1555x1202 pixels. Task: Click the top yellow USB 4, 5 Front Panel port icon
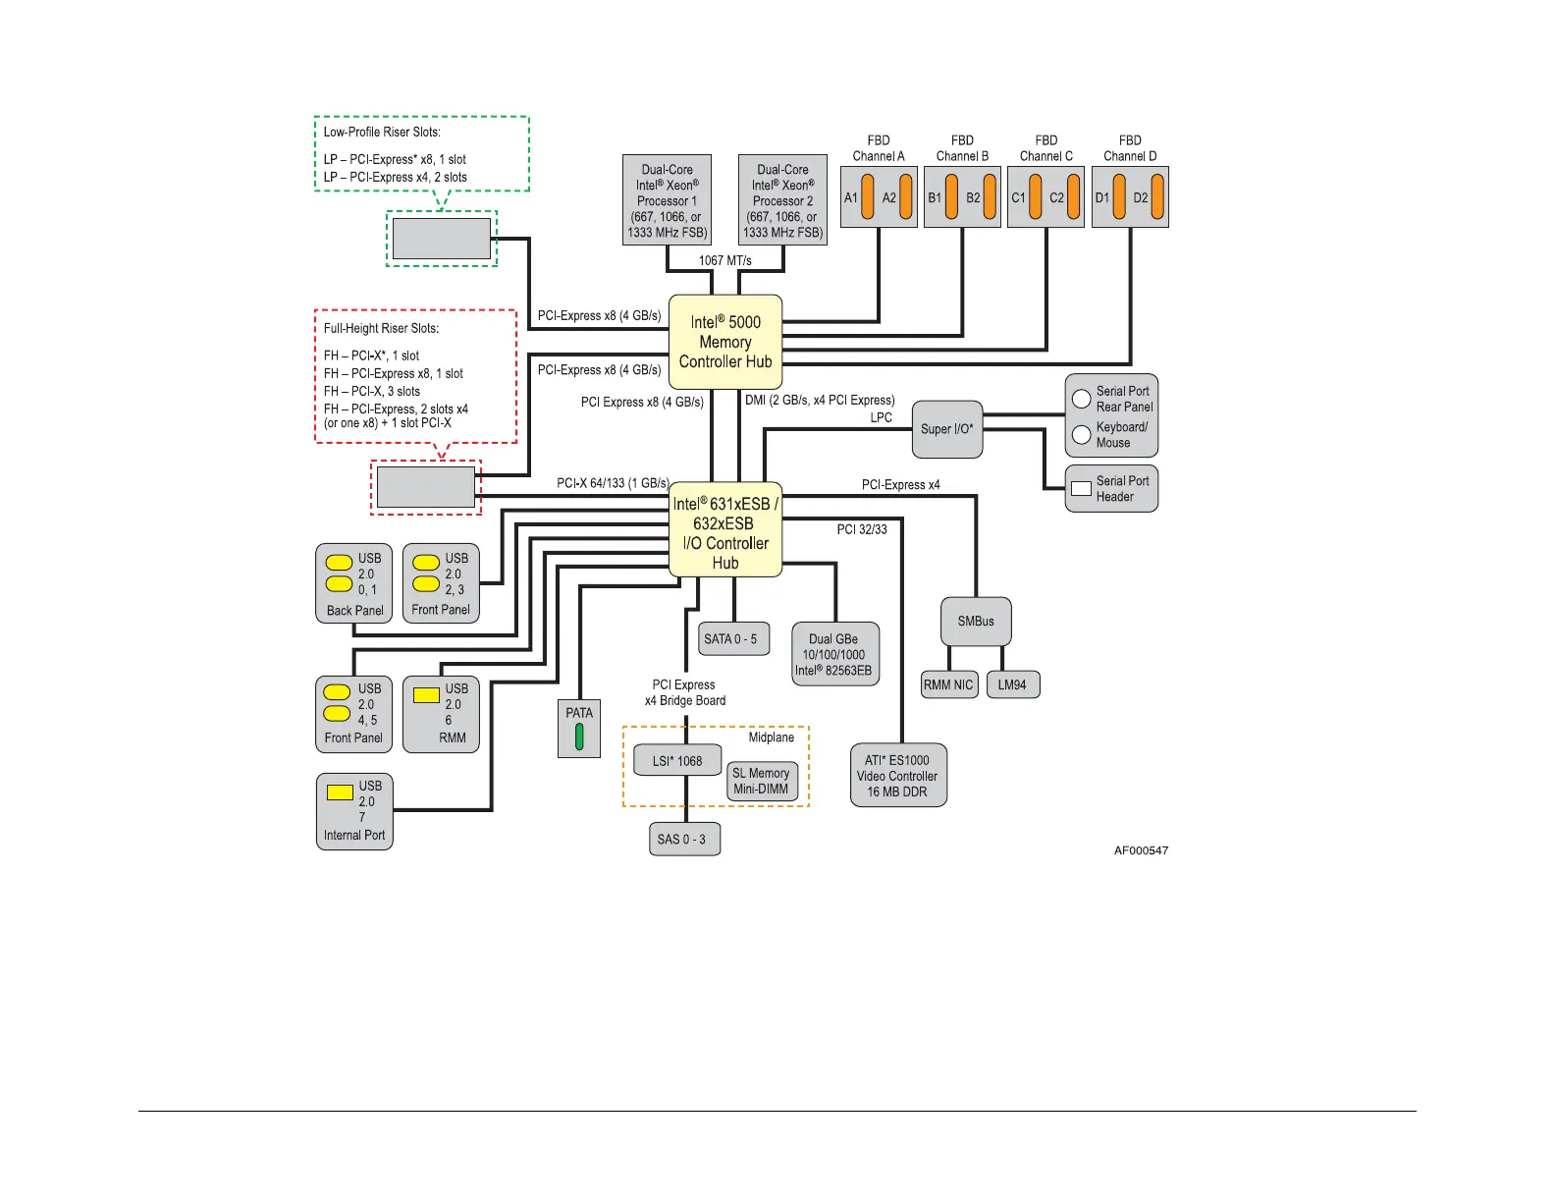point(337,692)
